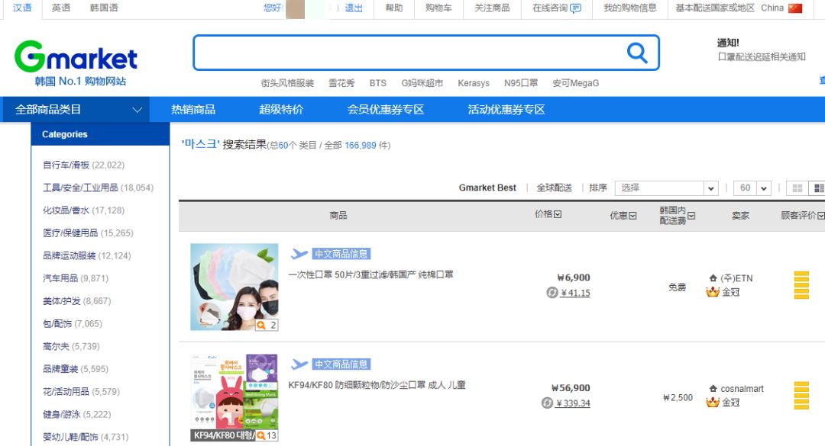Open the 选择 sort order dropdown
The image size is (825, 446).
coord(665,188)
